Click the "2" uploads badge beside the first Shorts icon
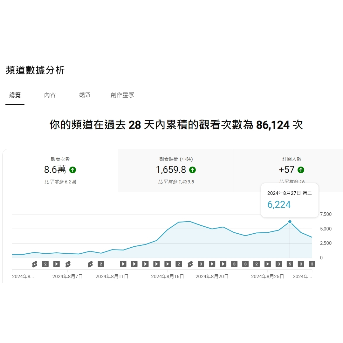The width and height of the screenshot is (343, 343). [45, 264]
